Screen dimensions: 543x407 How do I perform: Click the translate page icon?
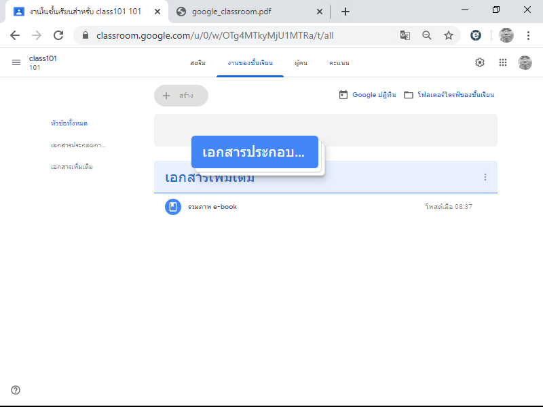(405, 35)
